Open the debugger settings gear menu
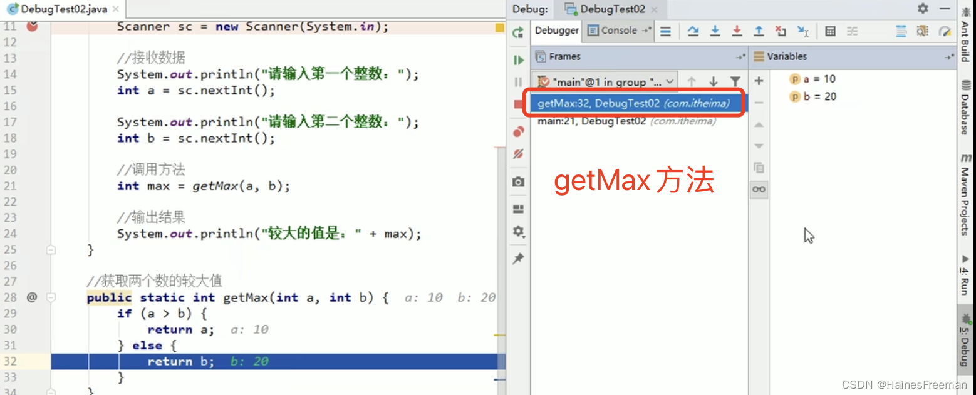Image resolution: width=976 pixels, height=395 pixels. click(x=518, y=232)
